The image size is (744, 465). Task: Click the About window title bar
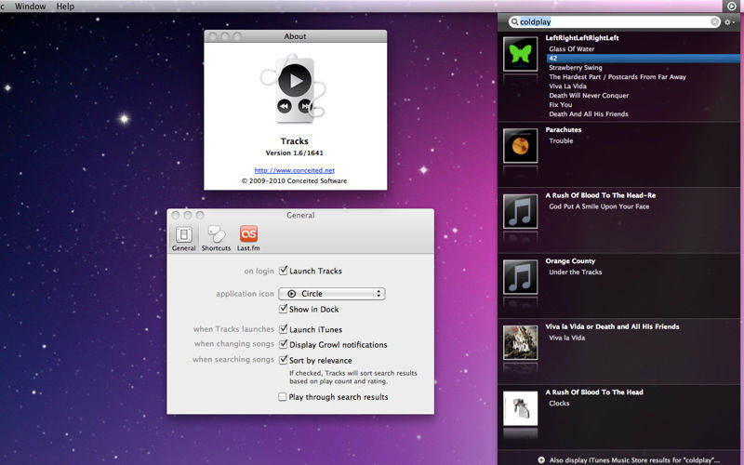click(295, 36)
